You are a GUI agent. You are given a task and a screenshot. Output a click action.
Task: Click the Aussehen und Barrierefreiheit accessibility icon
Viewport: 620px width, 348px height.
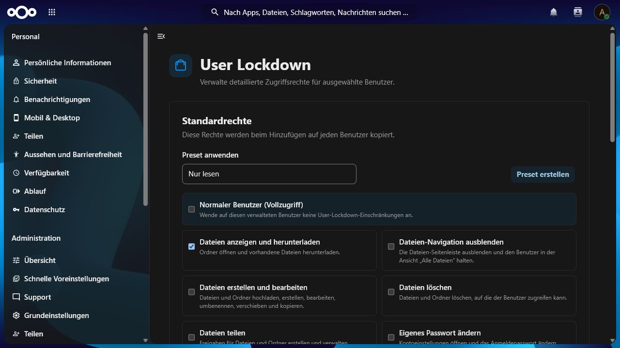[x=16, y=155]
